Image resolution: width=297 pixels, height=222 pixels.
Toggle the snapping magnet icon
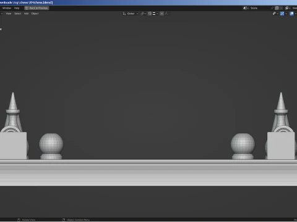tap(150, 14)
